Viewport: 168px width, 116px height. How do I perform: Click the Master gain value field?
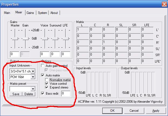15,54
